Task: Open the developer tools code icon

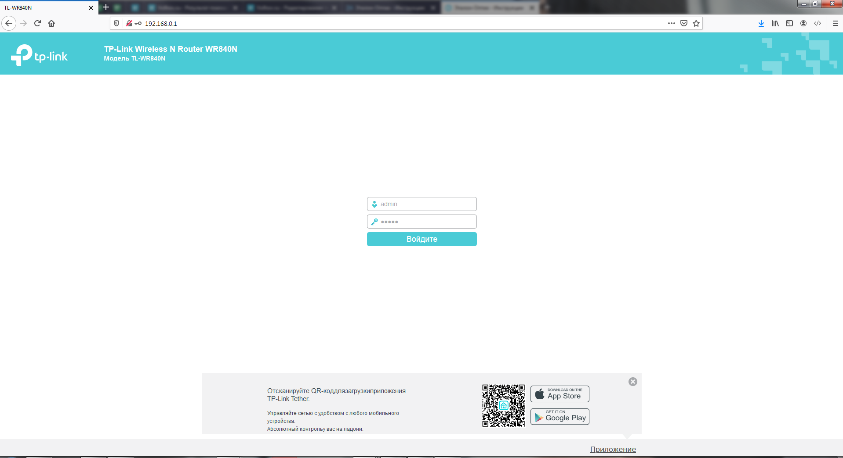Action: tap(818, 23)
